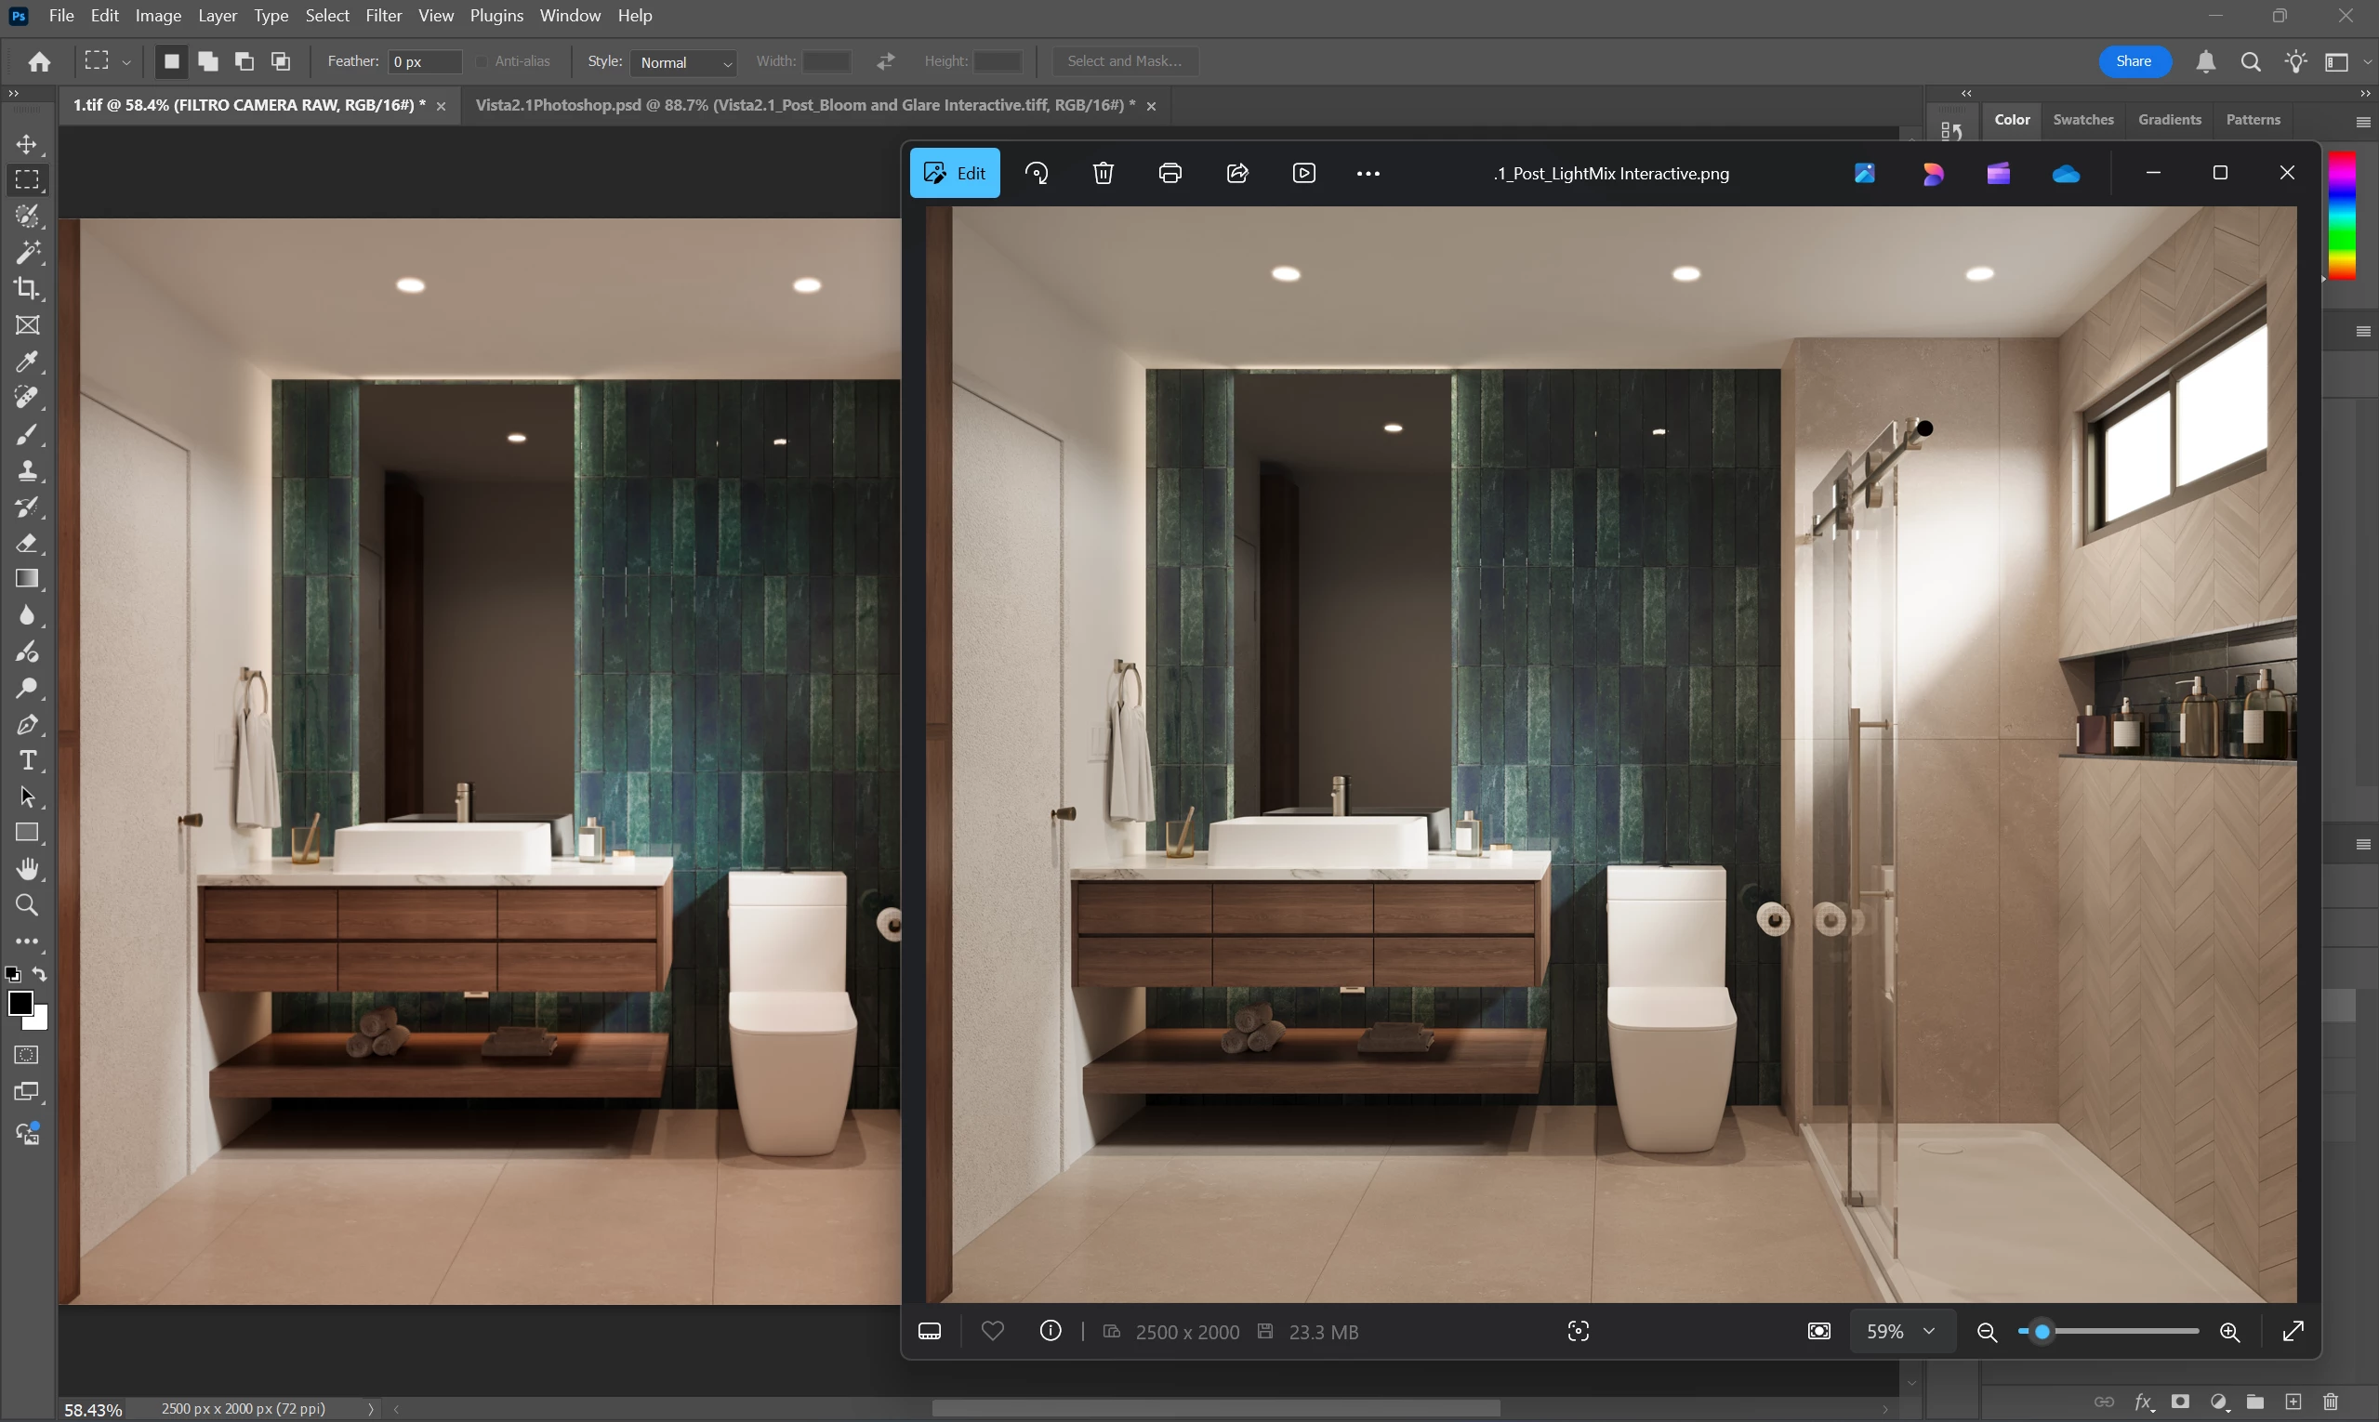The image size is (2379, 1422).
Task: Toggle Quick Mask mode
Action: click(27, 1055)
